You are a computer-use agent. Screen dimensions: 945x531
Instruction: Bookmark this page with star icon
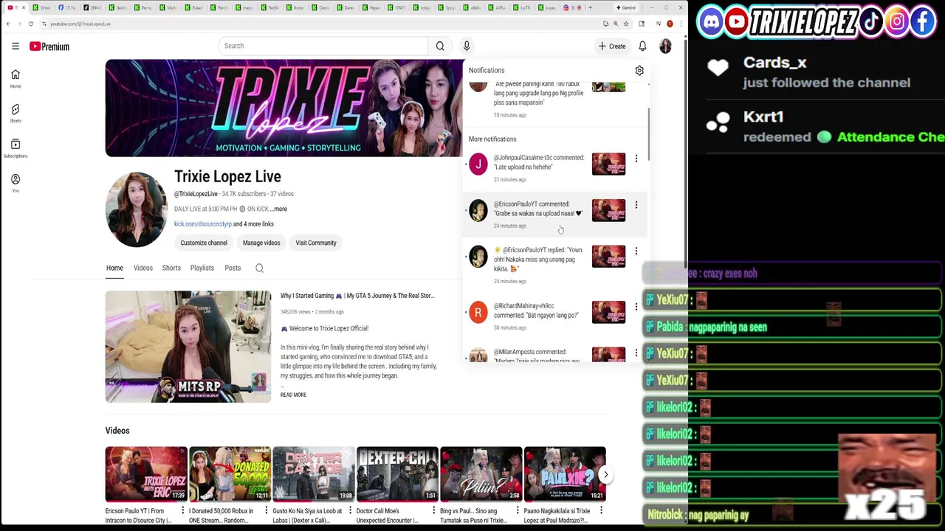(x=626, y=24)
